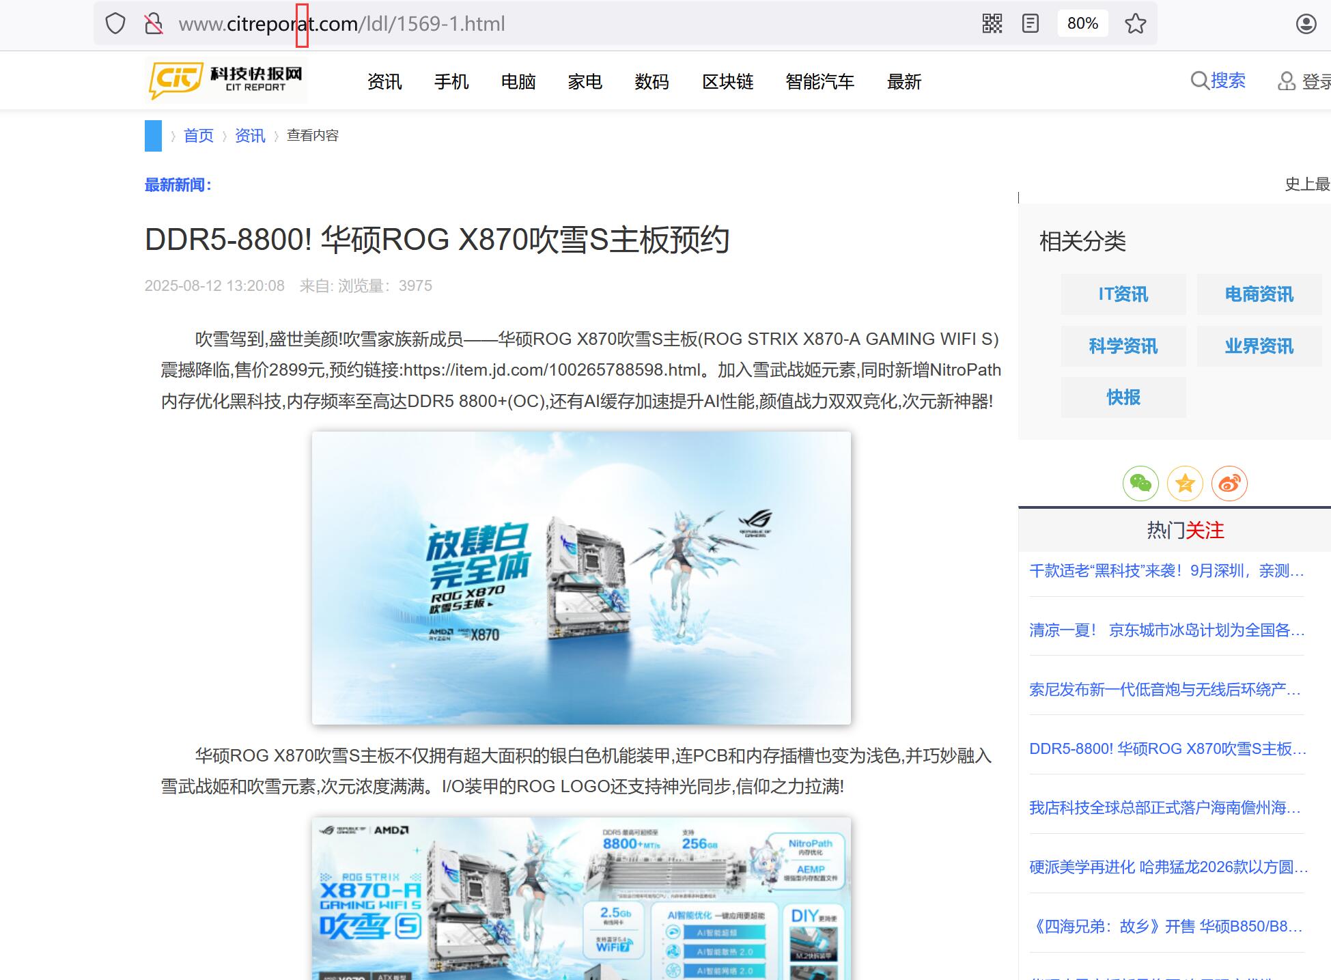
Task: Go back via the 首页 breadcrumb
Action: 198,135
